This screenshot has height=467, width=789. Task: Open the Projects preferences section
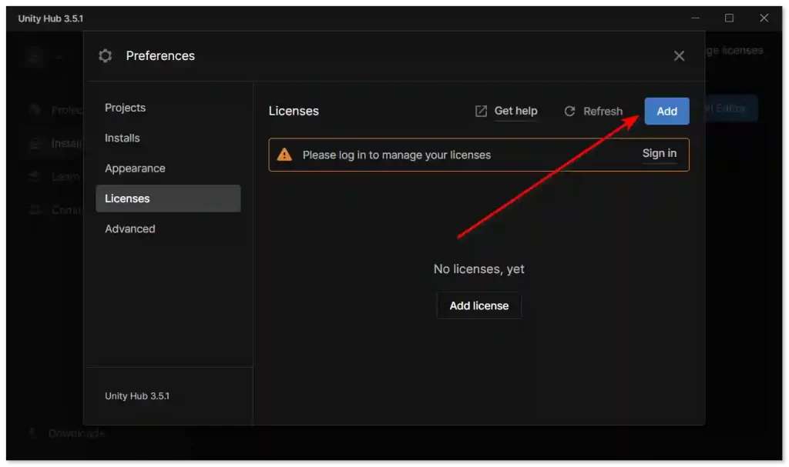(x=125, y=108)
